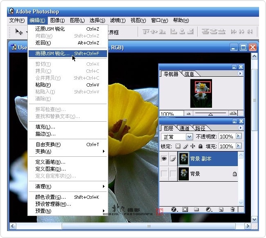
Task: Hide the 背景 副本 layer eye
Action: click(164, 159)
